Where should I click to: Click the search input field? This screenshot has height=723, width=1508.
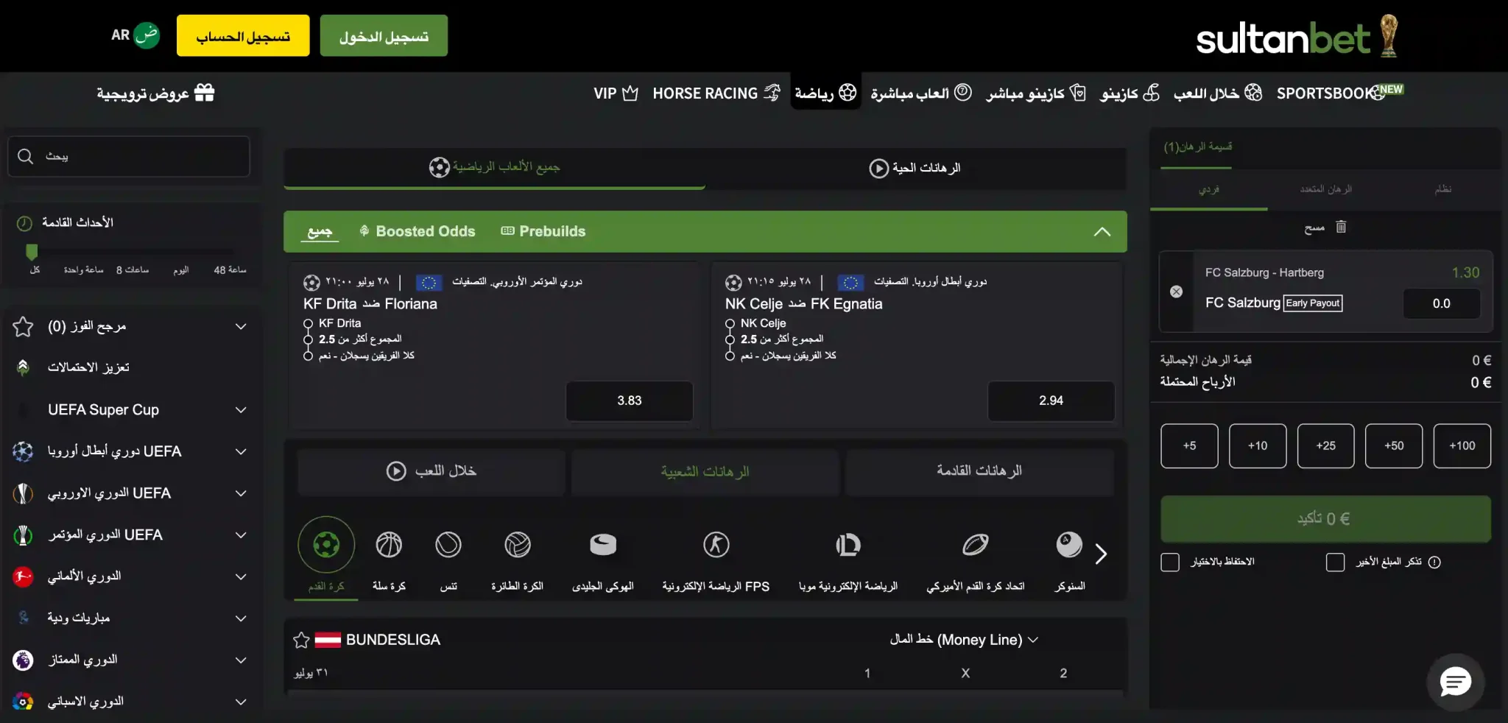pyautogui.click(x=129, y=156)
